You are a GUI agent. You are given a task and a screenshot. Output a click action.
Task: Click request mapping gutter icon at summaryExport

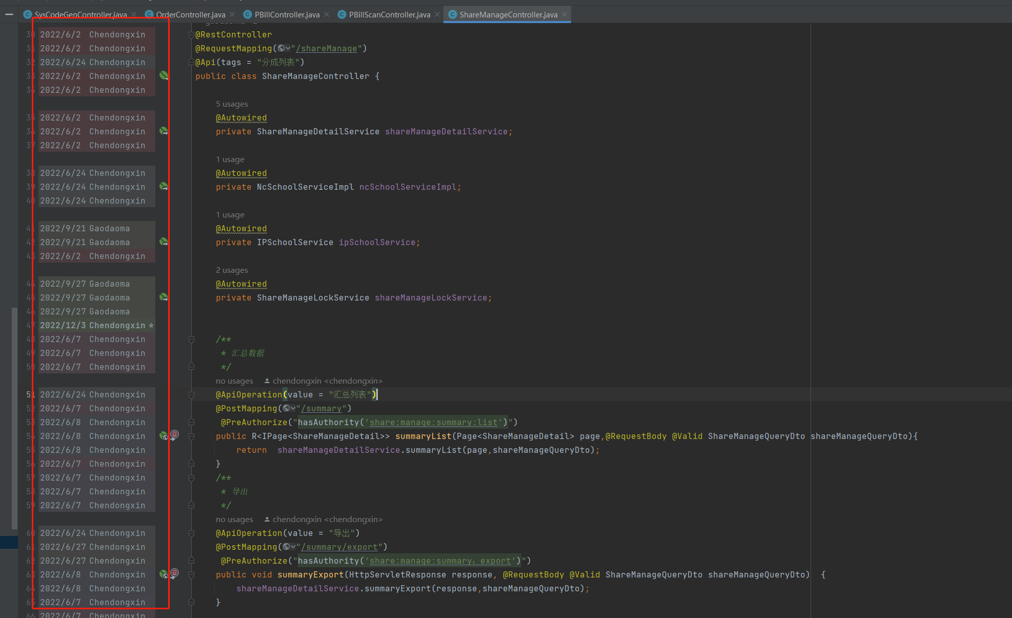click(164, 574)
